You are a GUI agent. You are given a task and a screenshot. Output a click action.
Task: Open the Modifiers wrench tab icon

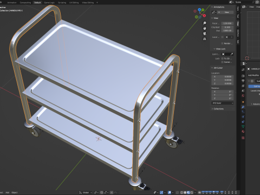point(243,107)
